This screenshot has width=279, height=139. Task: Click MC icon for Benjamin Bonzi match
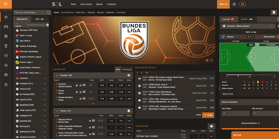tap(93, 121)
